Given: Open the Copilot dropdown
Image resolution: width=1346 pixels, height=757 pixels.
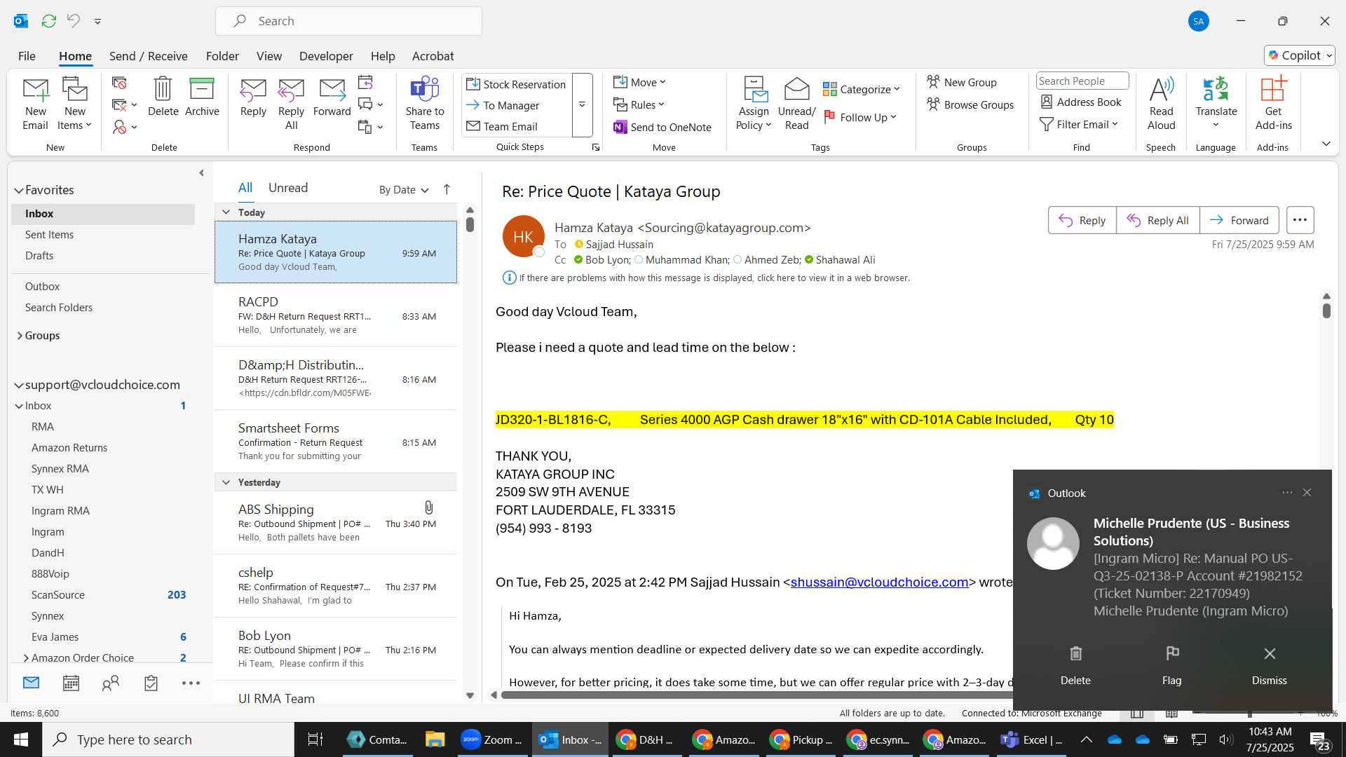Looking at the screenshot, I should 1300,55.
